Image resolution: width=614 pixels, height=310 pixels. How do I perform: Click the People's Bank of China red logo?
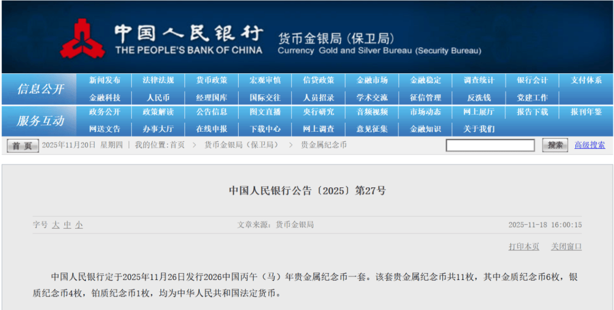[x=82, y=38]
